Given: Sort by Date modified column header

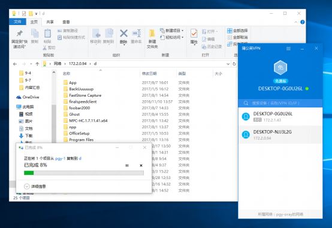Looking at the screenshot, I should (149, 73).
